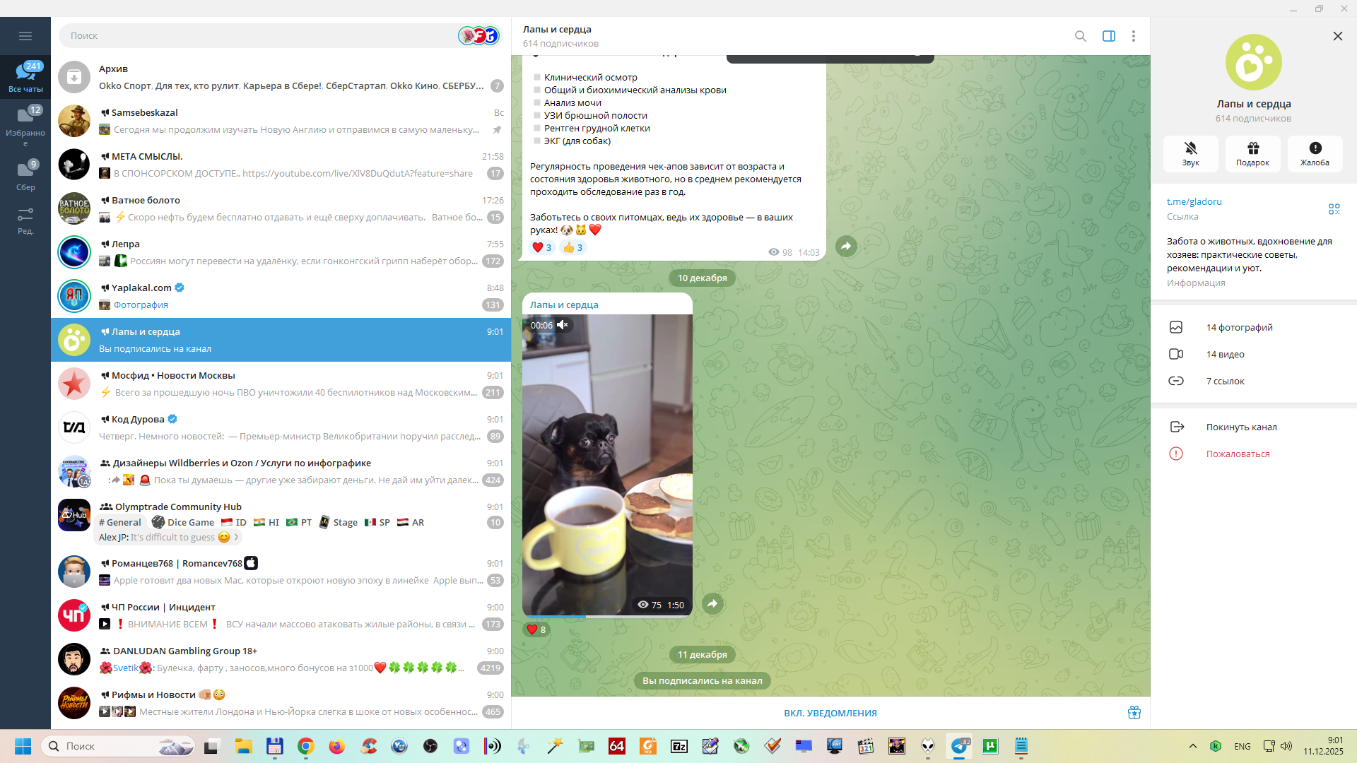
Task: Forward the dog video post
Action: click(712, 603)
